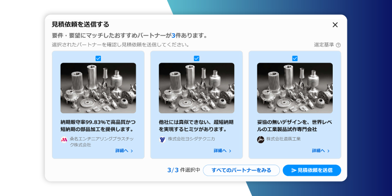Click すべてのパートナーをみる button
The height and width of the screenshot is (196, 392).
click(241, 170)
